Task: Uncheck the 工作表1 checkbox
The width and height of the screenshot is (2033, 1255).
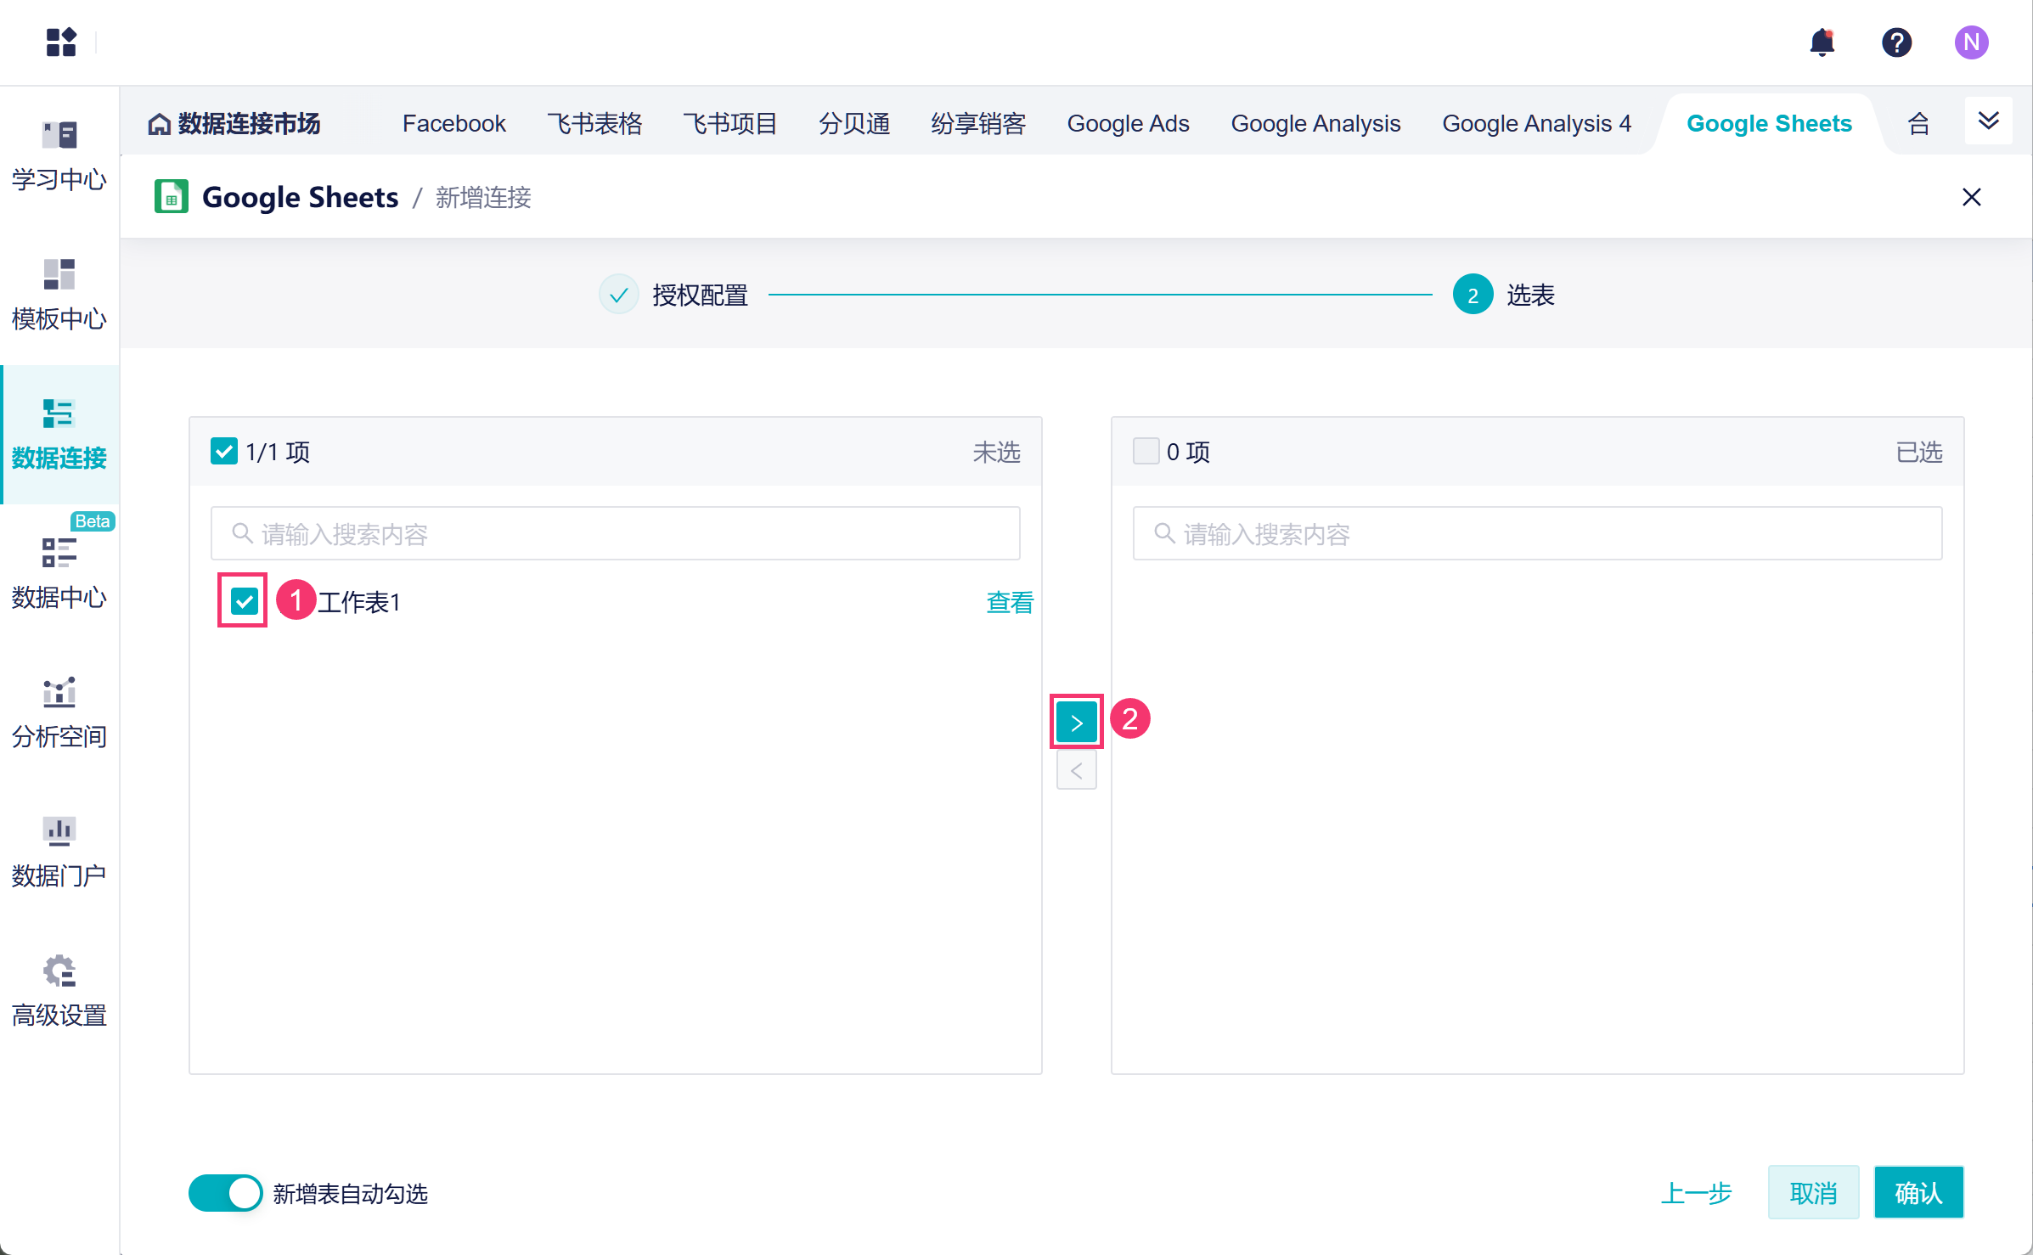Action: tap(244, 601)
